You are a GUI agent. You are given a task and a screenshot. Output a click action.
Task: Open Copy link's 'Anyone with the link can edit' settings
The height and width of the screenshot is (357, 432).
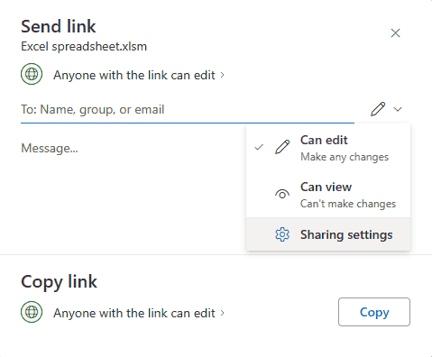(134, 313)
